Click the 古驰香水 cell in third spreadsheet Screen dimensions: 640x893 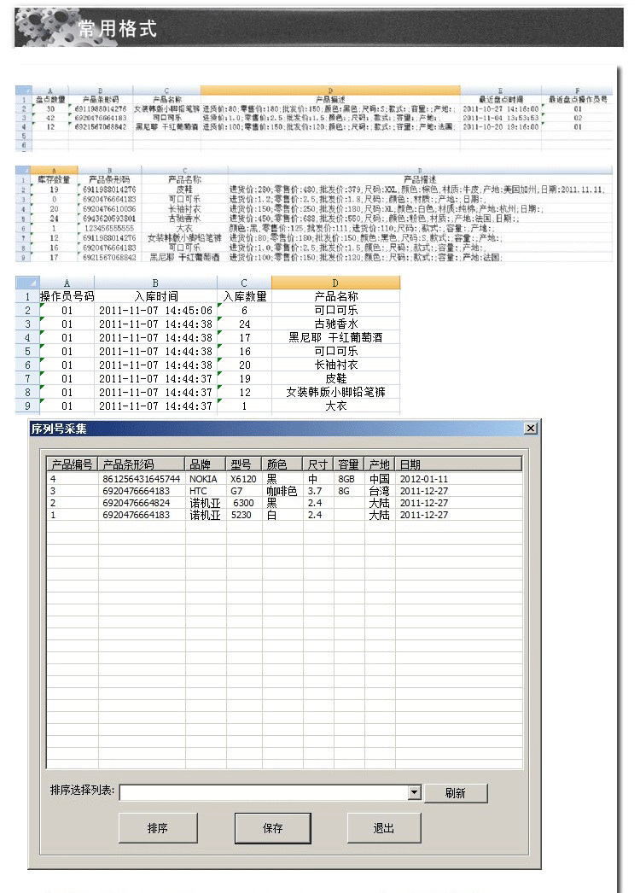tap(336, 324)
